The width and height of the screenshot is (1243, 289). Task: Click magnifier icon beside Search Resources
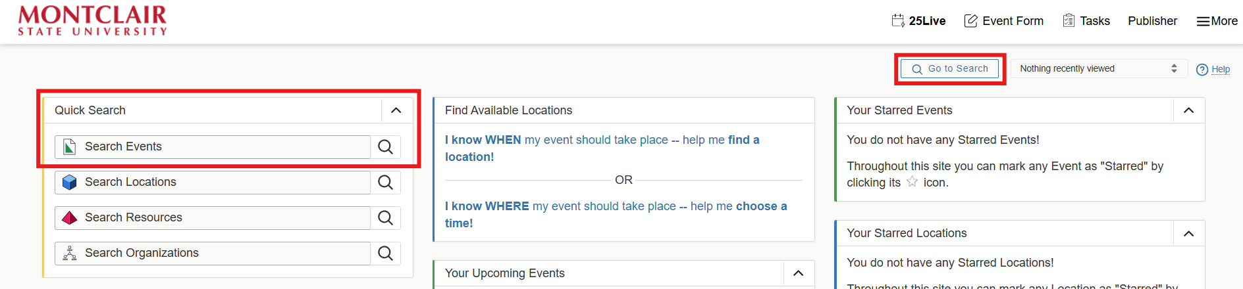pyautogui.click(x=385, y=218)
